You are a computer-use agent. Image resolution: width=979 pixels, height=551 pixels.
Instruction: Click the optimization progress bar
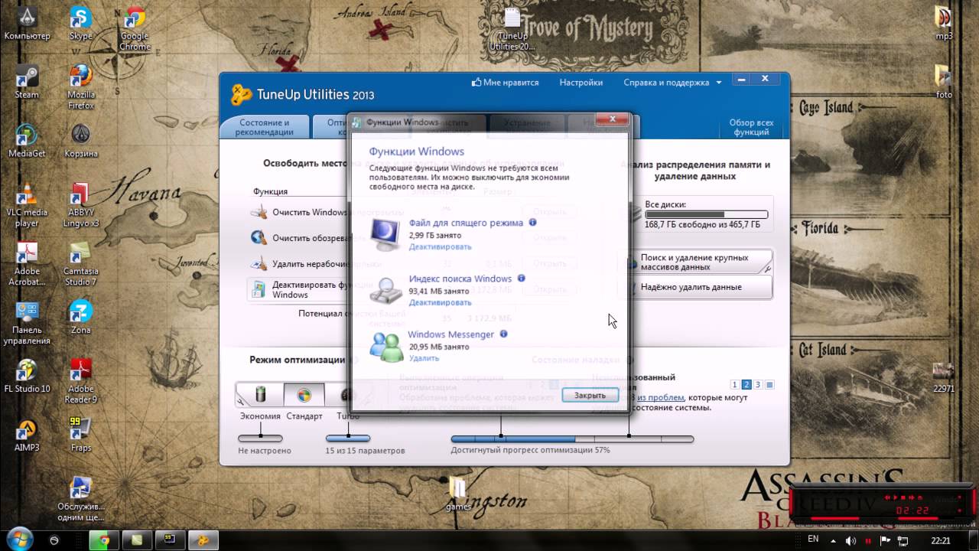pos(572,439)
